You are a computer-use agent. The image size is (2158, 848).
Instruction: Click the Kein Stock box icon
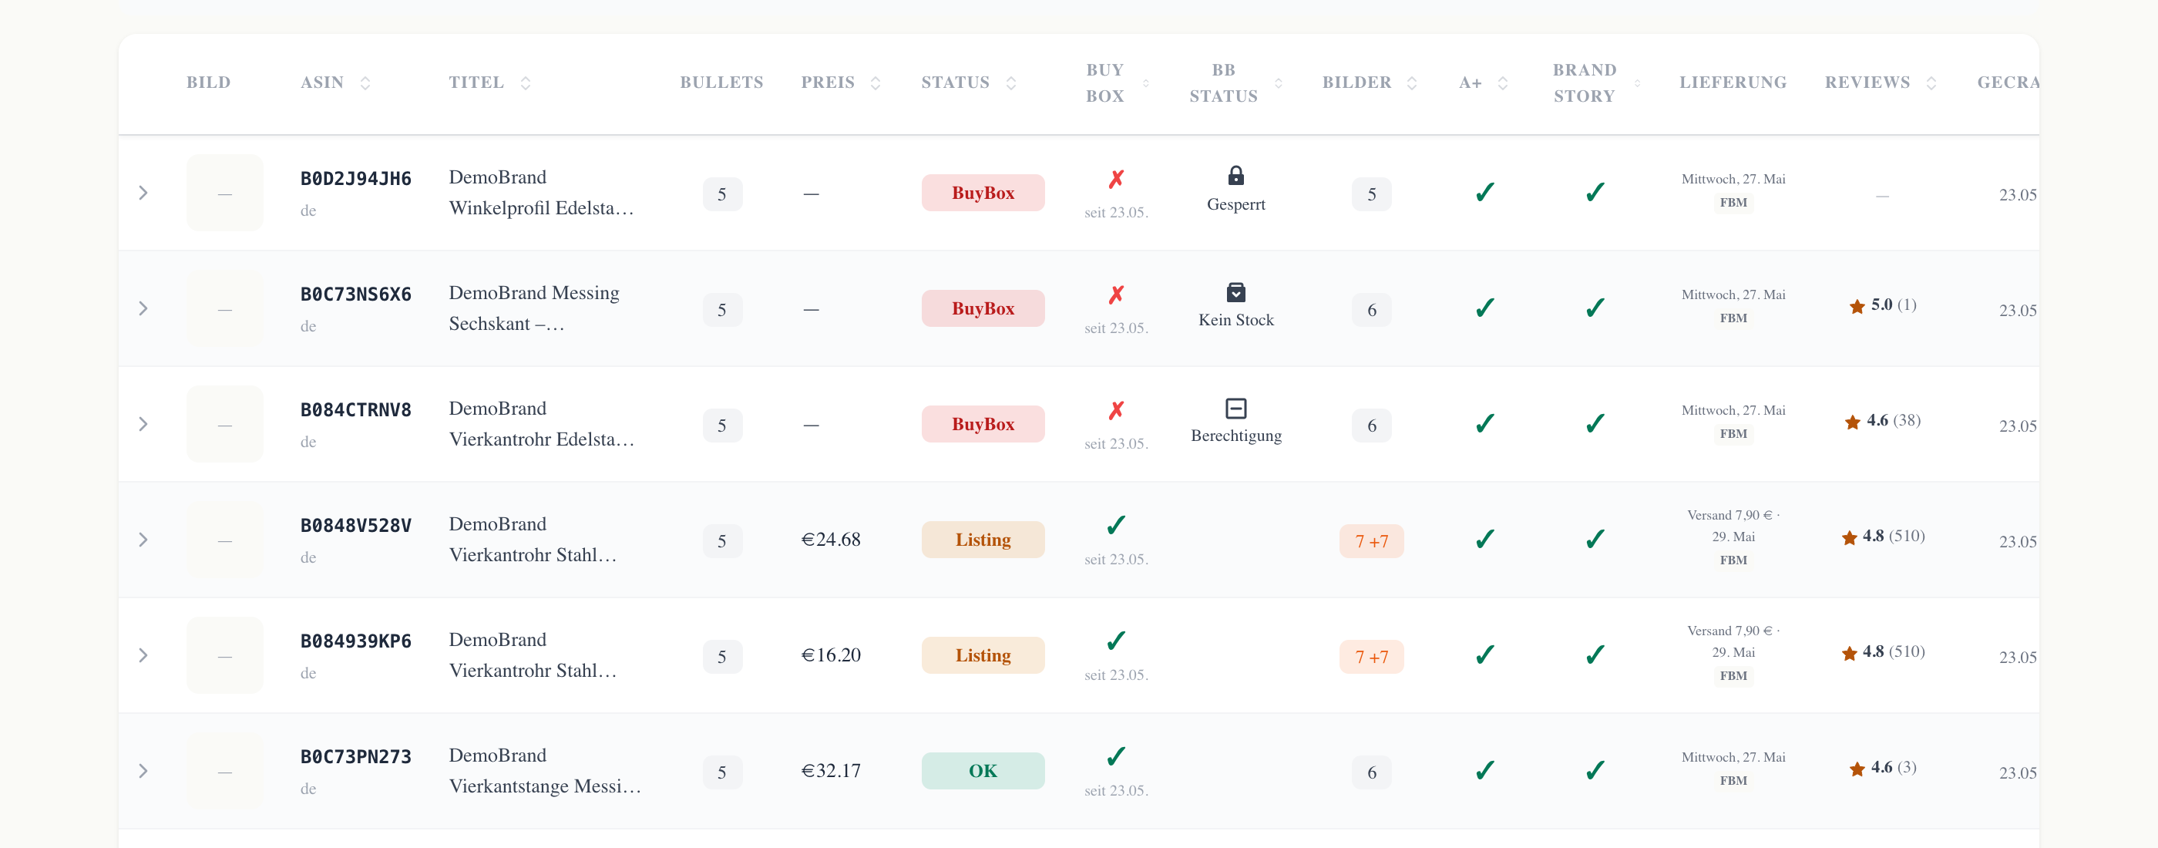(1235, 291)
